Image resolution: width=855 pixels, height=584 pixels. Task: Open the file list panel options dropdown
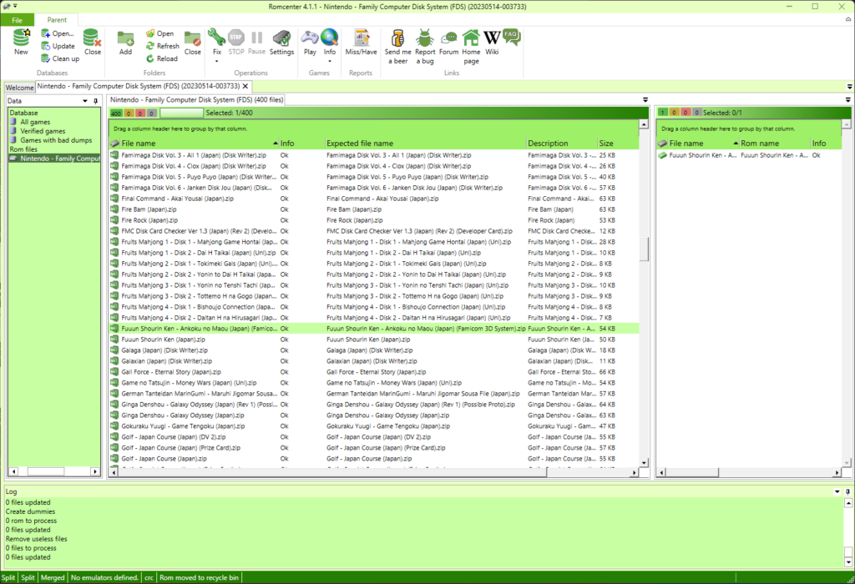[645, 99]
